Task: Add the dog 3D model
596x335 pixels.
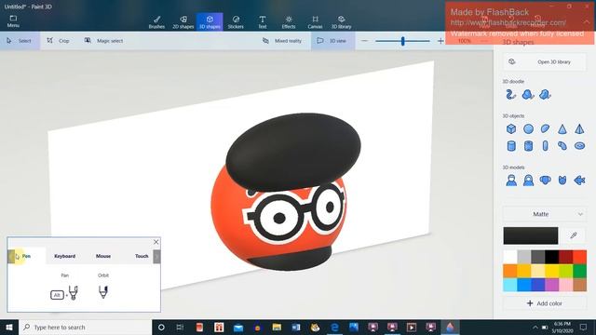Action: click(x=546, y=180)
